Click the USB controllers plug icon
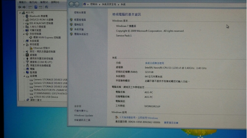Screen dimensions: 247x138 coord(27,59)
